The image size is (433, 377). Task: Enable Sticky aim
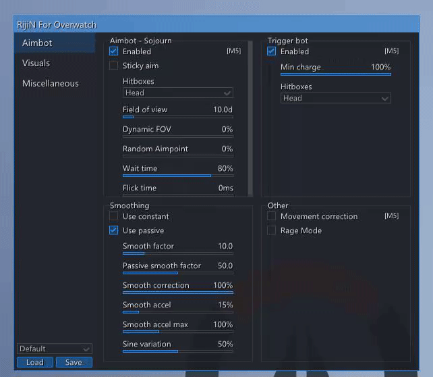coord(113,66)
